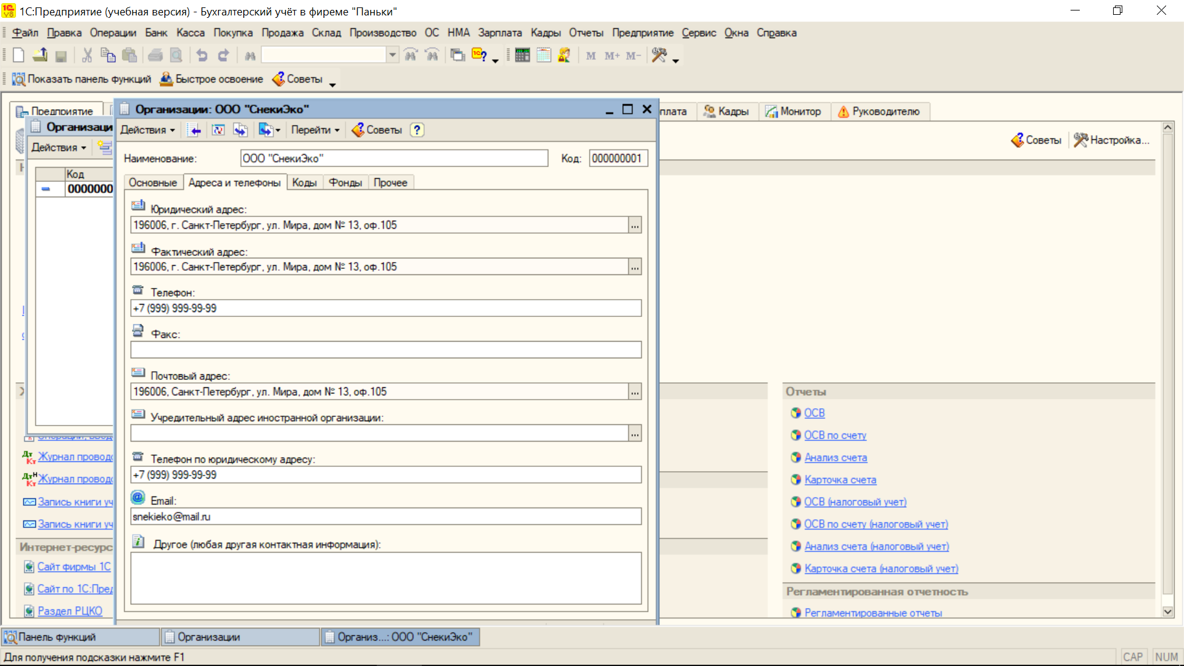This screenshot has height=666, width=1184.
Task: Click Настройка... on the function panel
Action: [1111, 140]
